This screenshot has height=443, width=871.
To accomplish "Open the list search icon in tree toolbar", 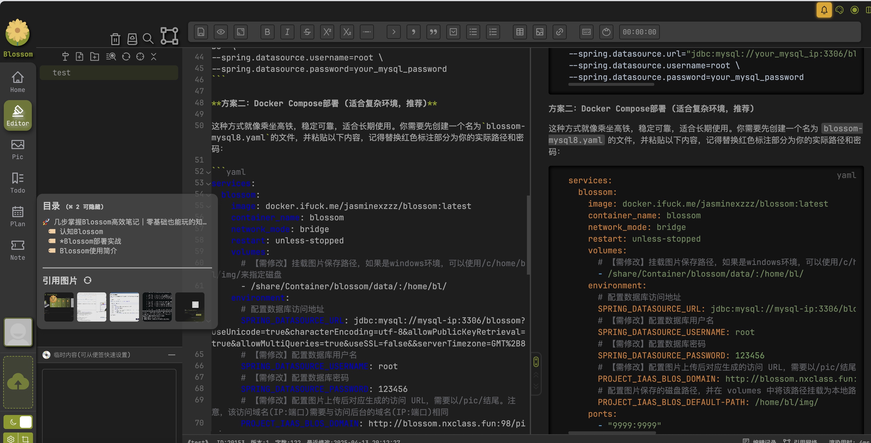I will pyautogui.click(x=111, y=56).
